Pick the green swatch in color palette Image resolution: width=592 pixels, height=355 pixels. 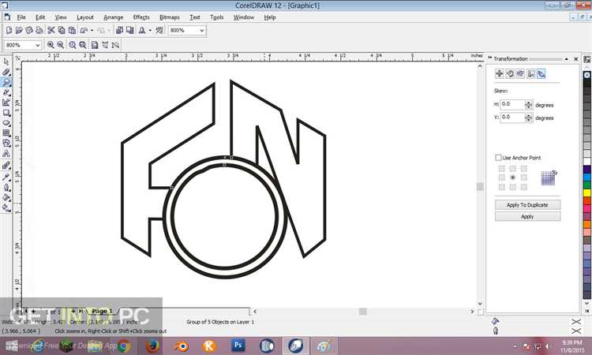586,185
